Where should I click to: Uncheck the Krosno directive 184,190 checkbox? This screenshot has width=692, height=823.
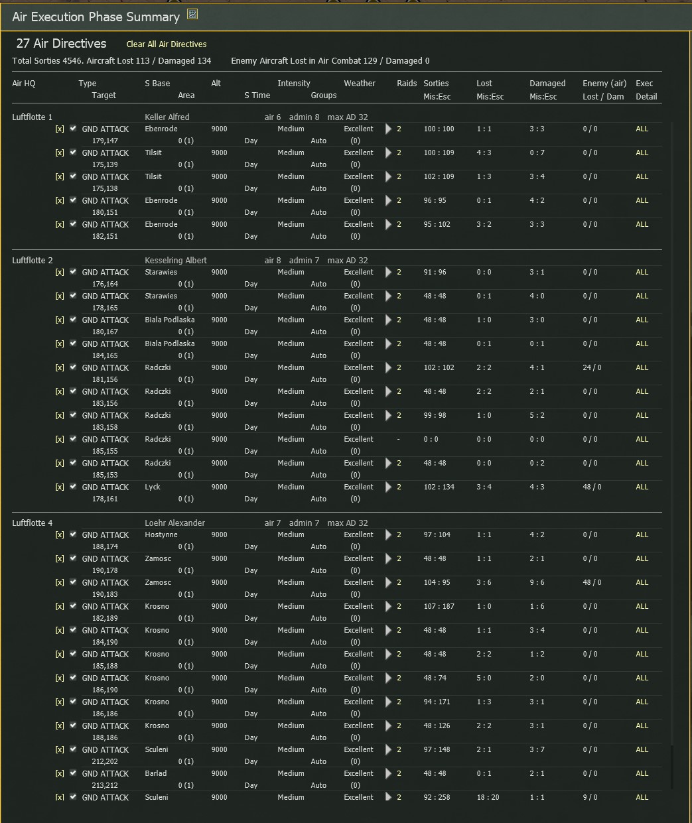pos(73,629)
